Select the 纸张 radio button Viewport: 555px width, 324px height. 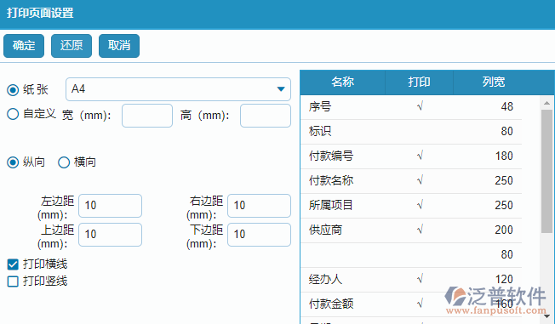coord(13,90)
